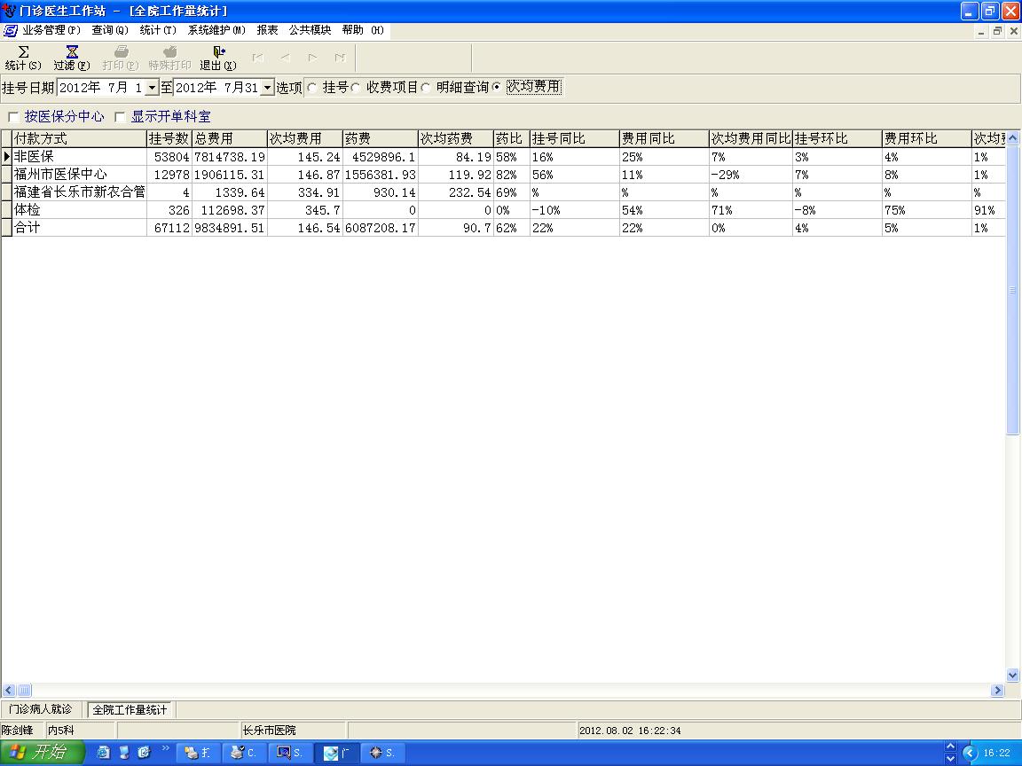Click the third quick launch icon

144,753
